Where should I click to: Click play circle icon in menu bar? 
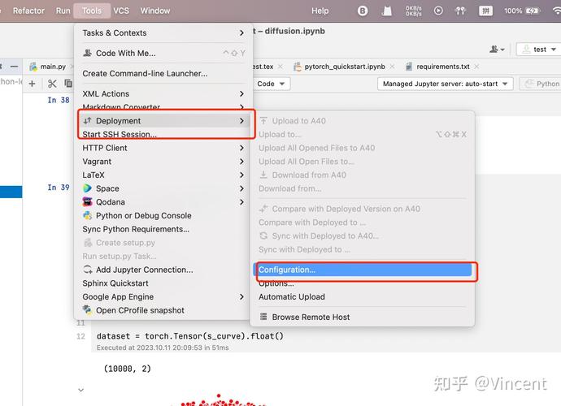[438, 11]
